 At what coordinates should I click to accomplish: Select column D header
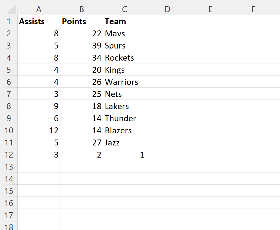167,9
